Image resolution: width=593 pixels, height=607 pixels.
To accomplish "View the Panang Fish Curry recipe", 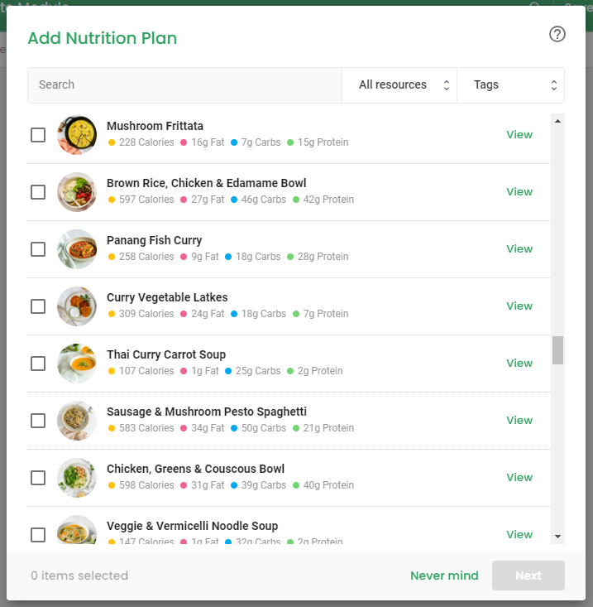I will pos(519,249).
